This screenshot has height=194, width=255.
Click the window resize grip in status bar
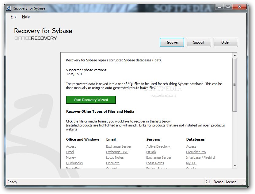(244, 183)
